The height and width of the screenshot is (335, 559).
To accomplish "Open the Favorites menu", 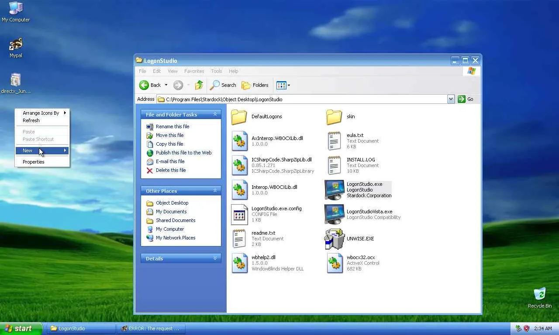I will [194, 71].
